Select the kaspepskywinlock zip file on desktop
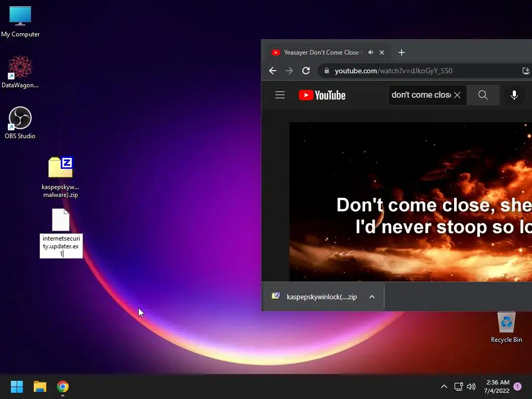This screenshot has height=399, width=532. 60,177
